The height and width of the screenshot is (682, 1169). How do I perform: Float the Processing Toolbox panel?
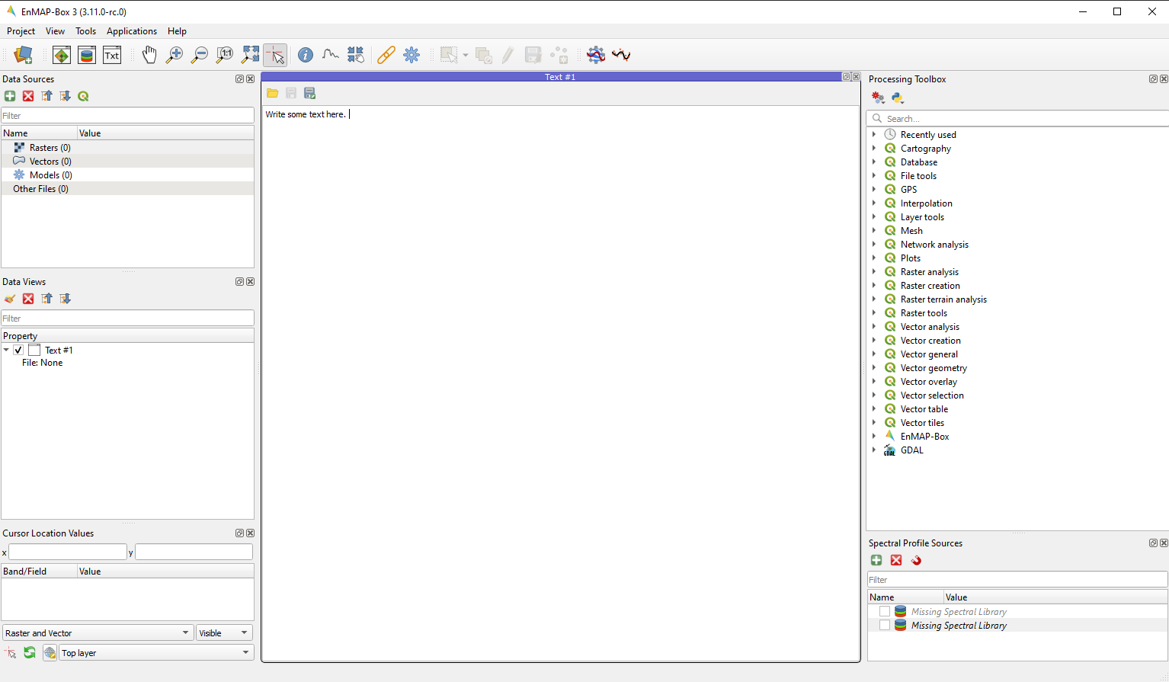click(x=1153, y=79)
